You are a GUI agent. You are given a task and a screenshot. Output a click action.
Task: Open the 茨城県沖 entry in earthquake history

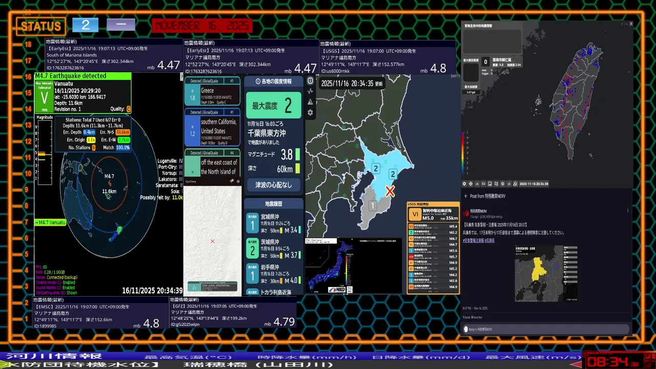click(273, 249)
